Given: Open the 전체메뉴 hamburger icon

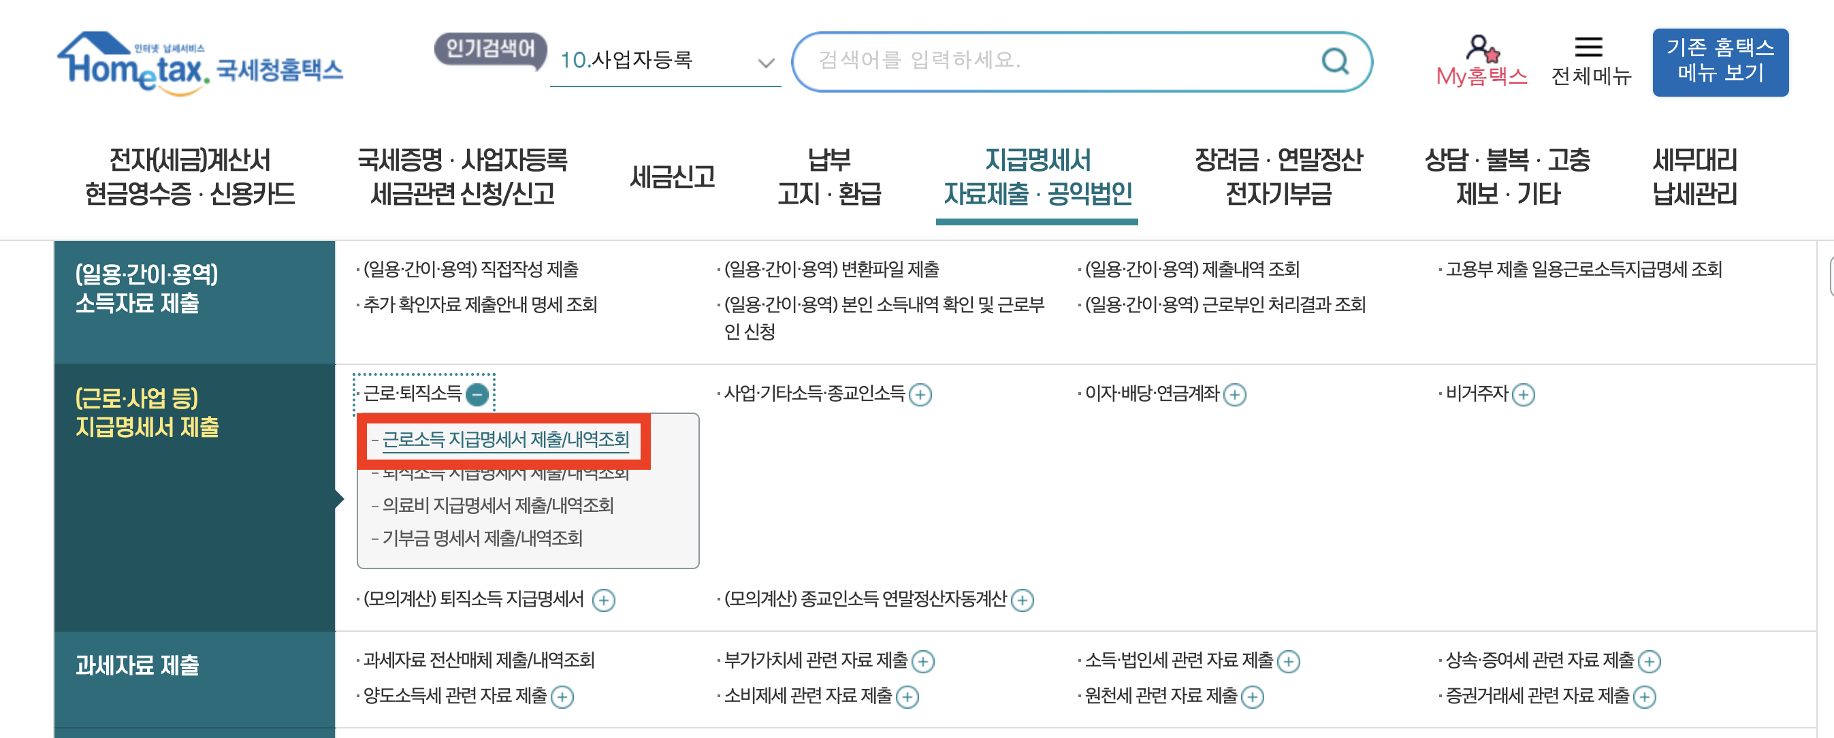Looking at the screenshot, I should [x=1590, y=48].
